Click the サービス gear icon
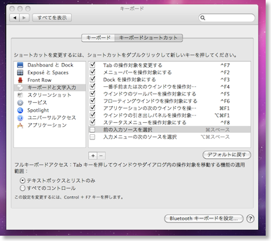 [x=20, y=103]
